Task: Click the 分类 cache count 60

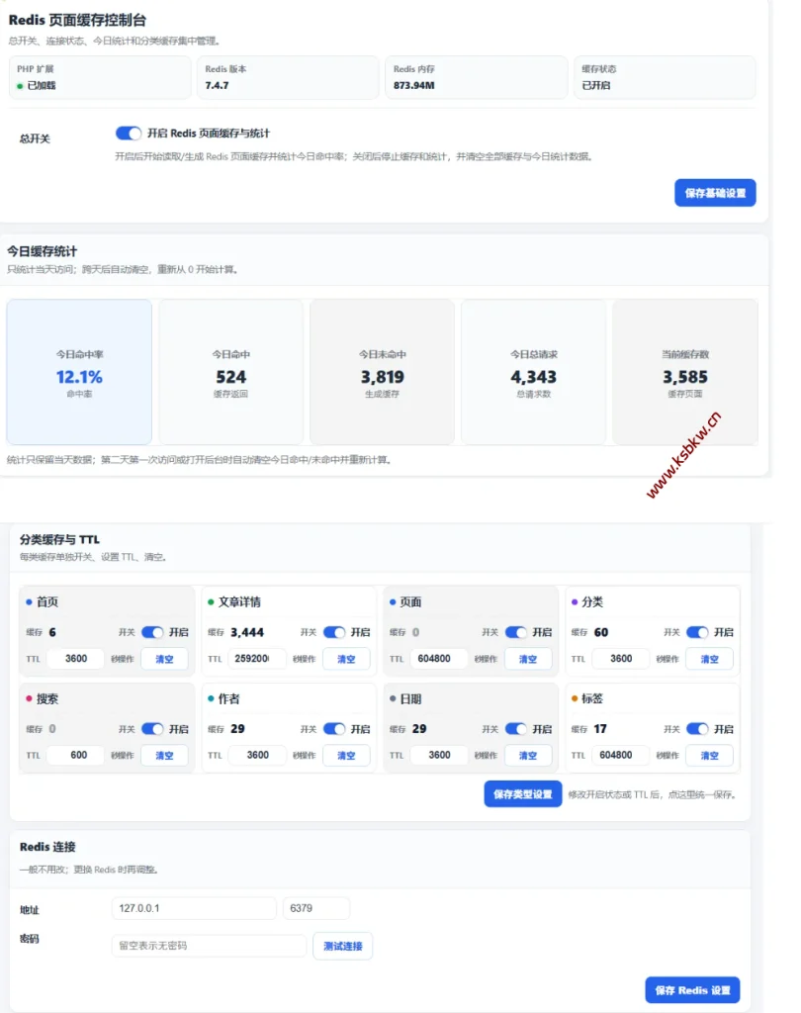Action: click(601, 632)
